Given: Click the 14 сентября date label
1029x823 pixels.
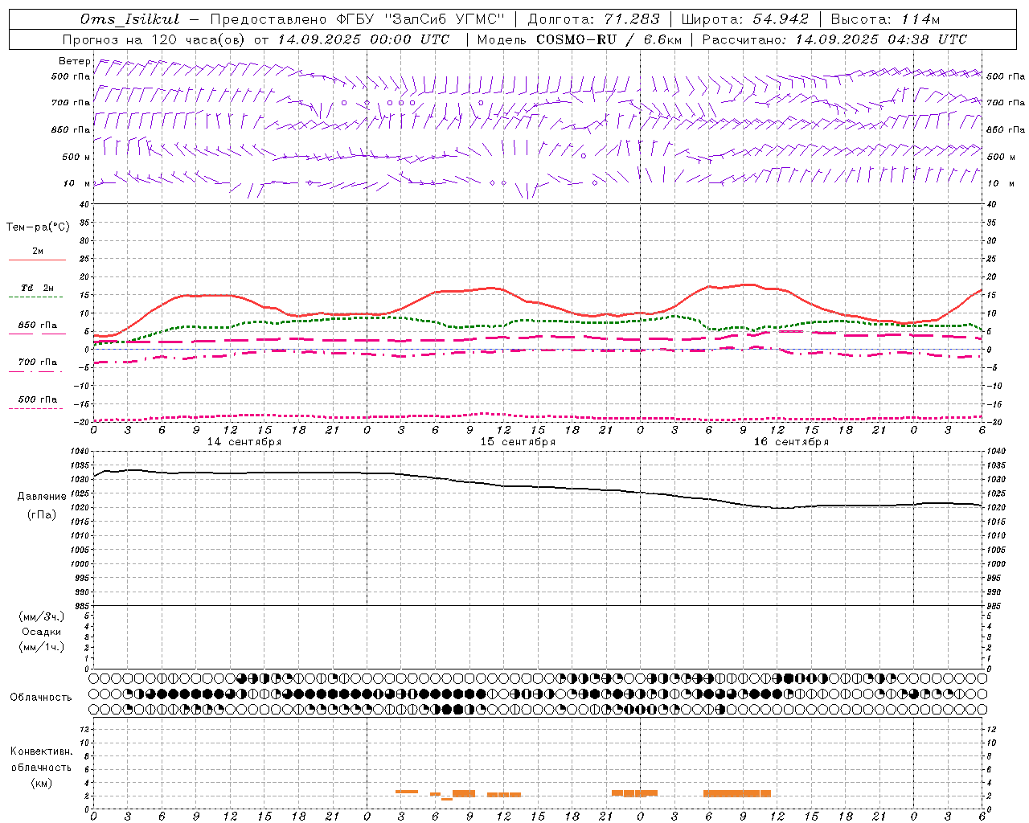Looking at the screenshot, I should [x=244, y=442].
